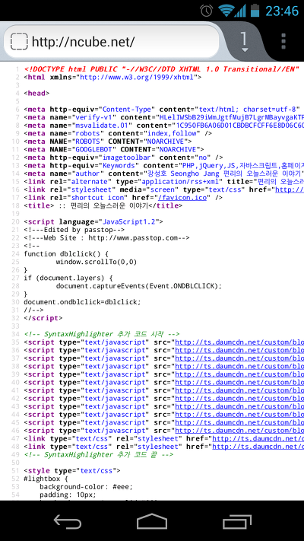304x541 pixels.
Task: Open the /favicon.ico link on line 17
Action: click(182, 198)
